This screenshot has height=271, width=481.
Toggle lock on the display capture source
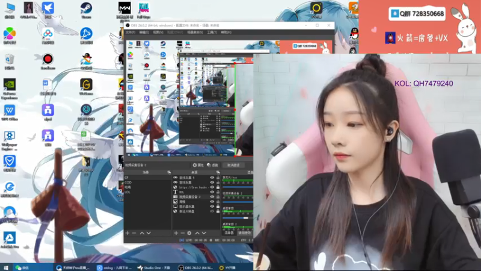click(218, 207)
